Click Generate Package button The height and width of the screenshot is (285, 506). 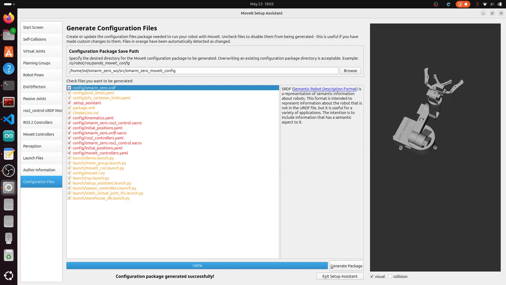(x=346, y=266)
